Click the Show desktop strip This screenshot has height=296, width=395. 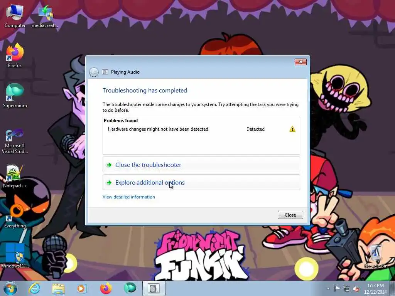point(393,289)
